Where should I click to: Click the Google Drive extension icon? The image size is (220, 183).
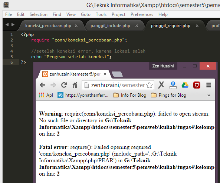185,85
